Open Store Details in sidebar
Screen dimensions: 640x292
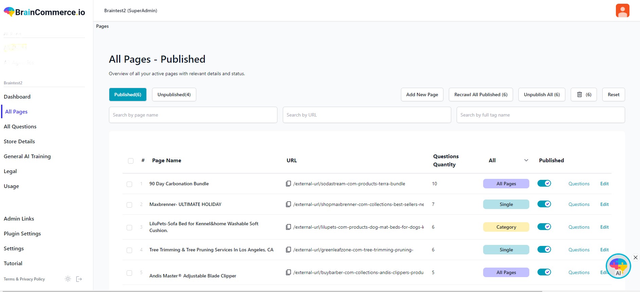click(x=19, y=141)
